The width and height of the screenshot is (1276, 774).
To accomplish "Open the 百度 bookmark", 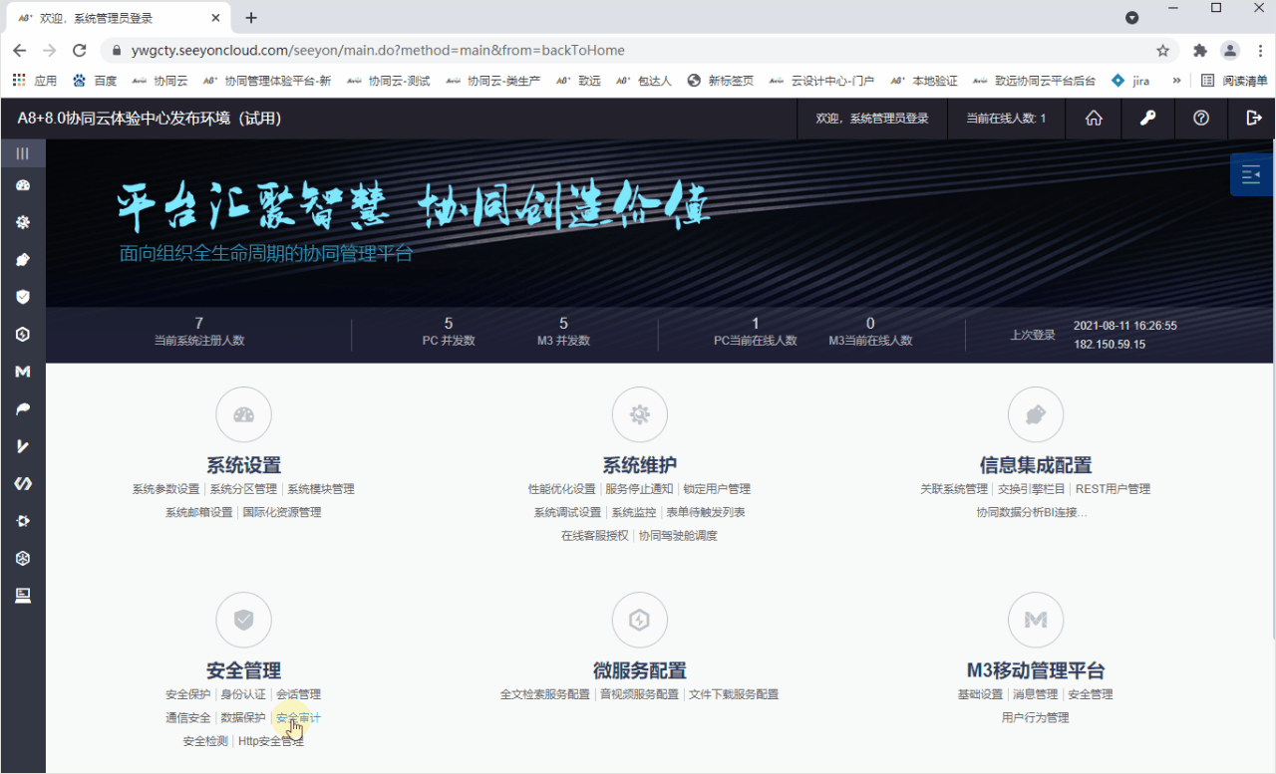I will coord(96,81).
